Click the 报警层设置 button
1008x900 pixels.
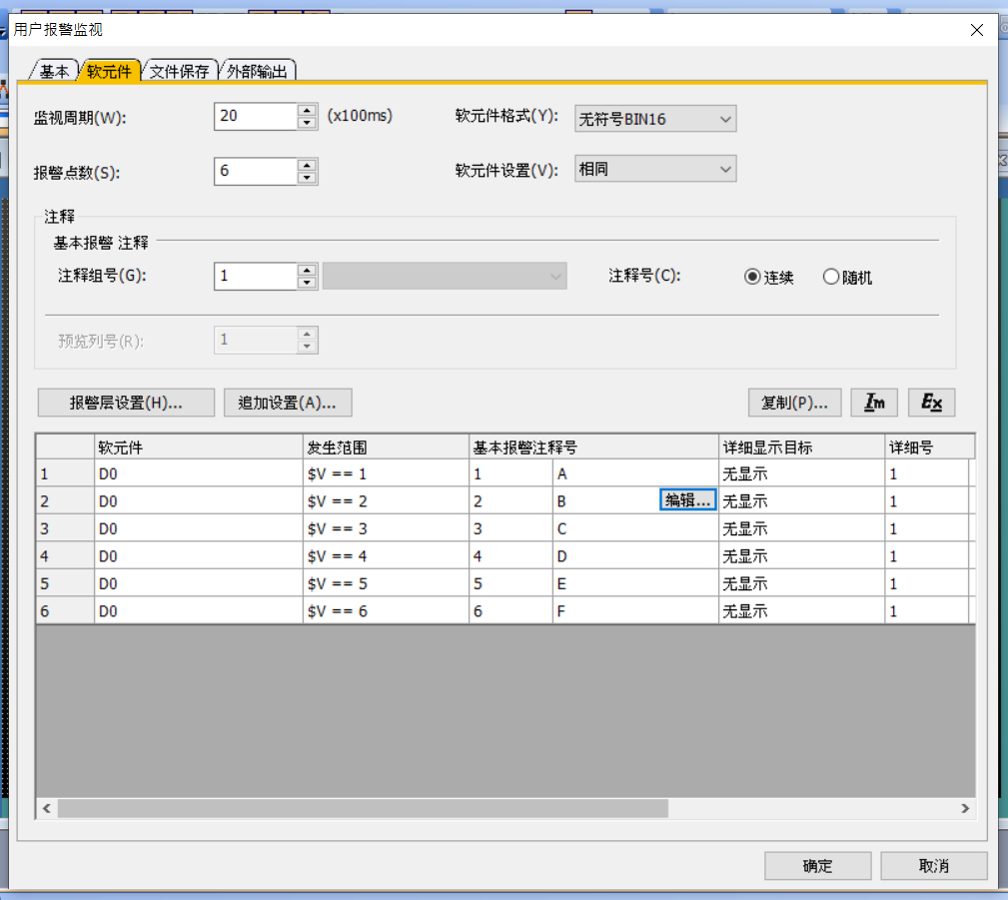pyautogui.click(x=126, y=403)
